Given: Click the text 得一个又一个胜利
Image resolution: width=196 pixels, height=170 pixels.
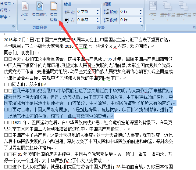Looking at the screenshot, I should click(x=21, y=161).
